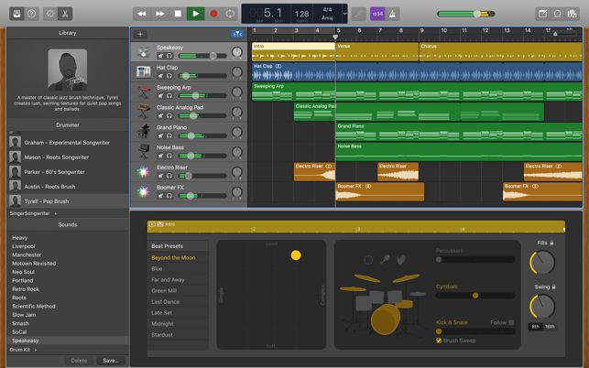Image resolution: width=589 pixels, height=368 pixels.
Task: Click the Save button in Library
Action: tap(111, 361)
